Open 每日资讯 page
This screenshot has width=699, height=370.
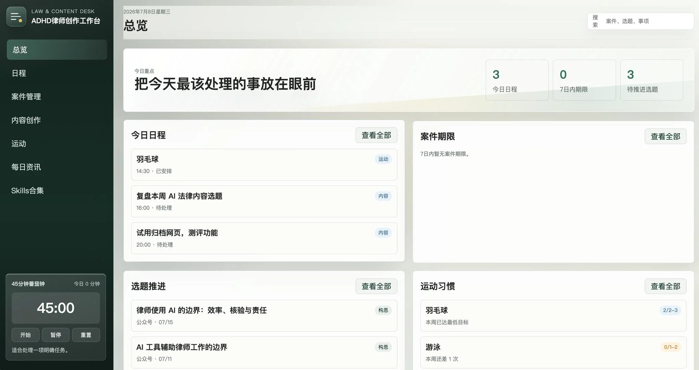[57, 167]
